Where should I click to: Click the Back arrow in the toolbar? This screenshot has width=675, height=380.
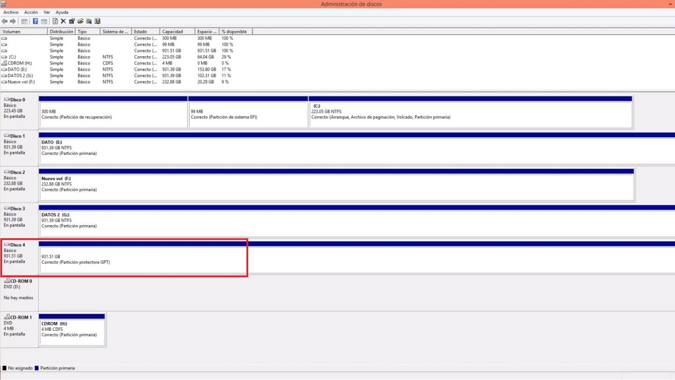[x=4, y=21]
